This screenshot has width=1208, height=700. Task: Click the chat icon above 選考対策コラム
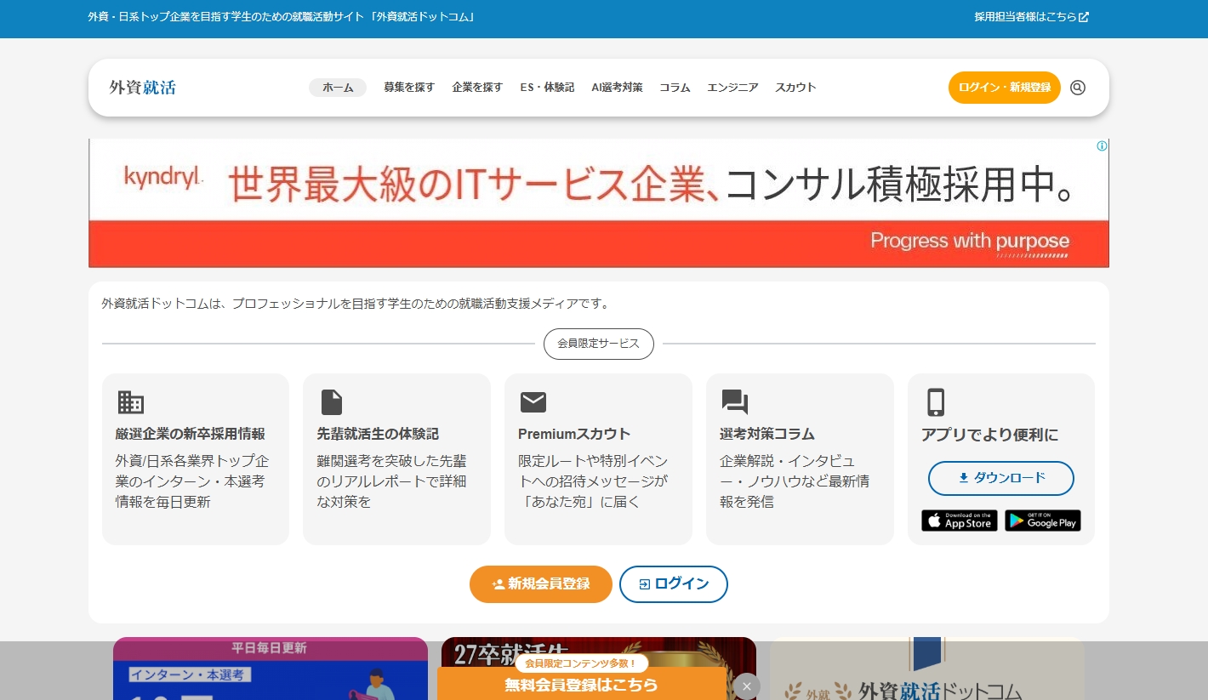click(x=734, y=401)
